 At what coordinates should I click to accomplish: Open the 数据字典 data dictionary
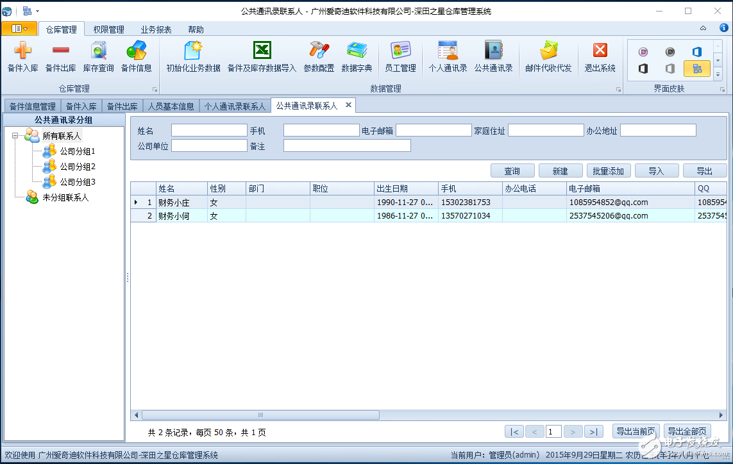357,56
